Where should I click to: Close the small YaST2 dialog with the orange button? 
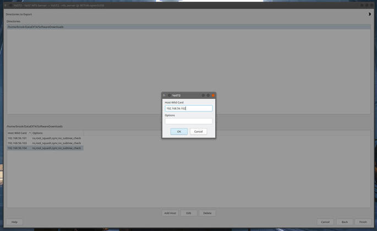[x=213, y=96]
